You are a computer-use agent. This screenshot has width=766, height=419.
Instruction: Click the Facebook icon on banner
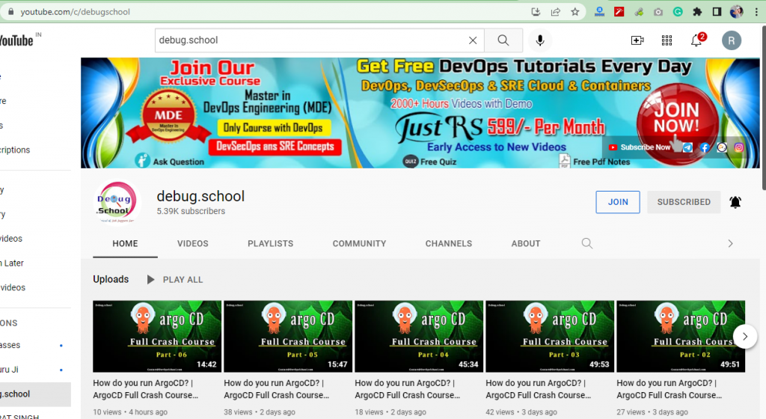pos(705,147)
